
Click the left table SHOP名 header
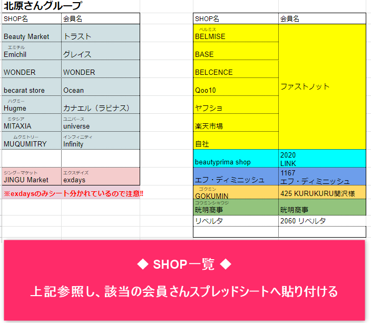32,18
